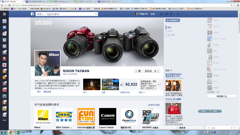
Task: Click the 發訊息 message button
Action: click(x=148, y=71)
